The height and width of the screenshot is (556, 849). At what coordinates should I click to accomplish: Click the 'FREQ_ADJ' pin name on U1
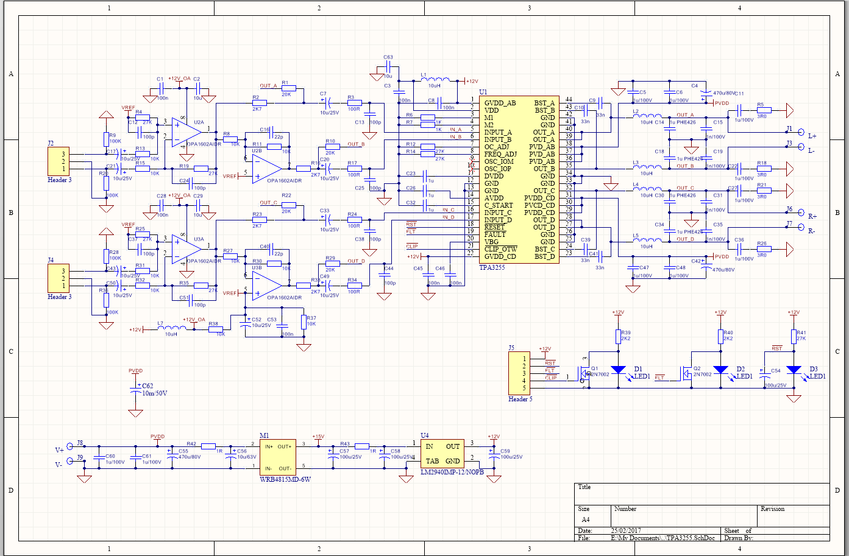(500, 154)
